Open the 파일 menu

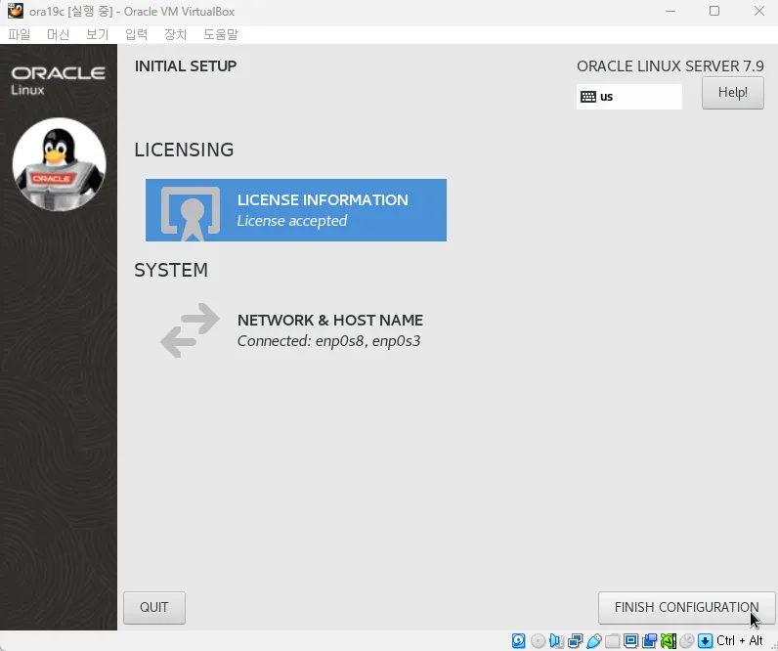tap(20, 34)
